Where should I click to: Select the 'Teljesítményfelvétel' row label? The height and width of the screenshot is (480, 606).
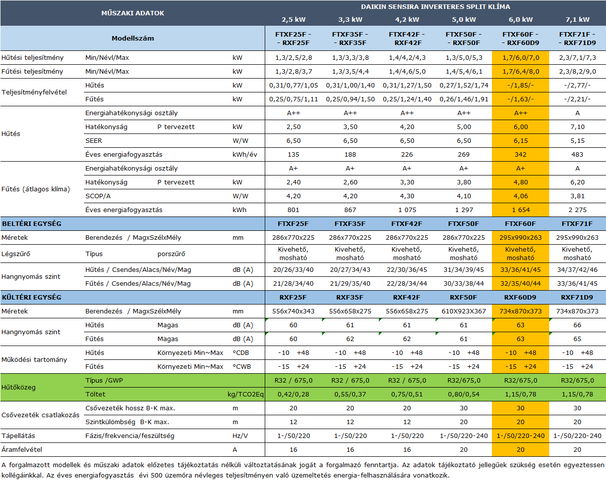pos(34,92)
